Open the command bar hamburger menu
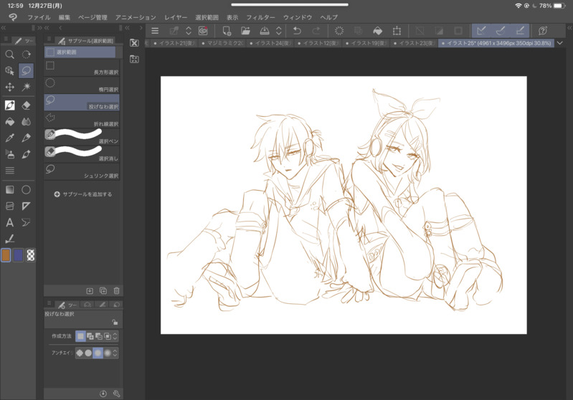This screenshot has height=400, width=573. tap(155, 31)
